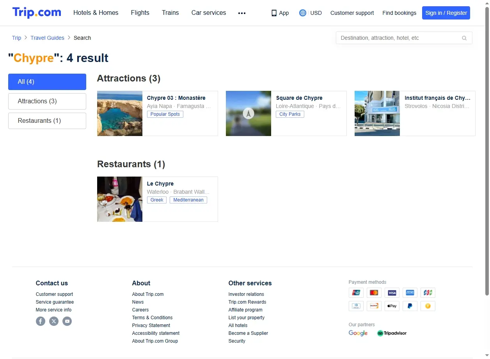Click the App text link in the header

point(284,13)
